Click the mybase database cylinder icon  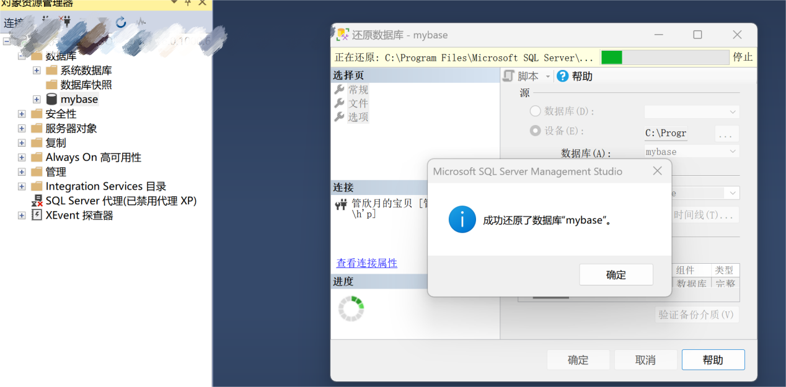[x=51, y=99]
